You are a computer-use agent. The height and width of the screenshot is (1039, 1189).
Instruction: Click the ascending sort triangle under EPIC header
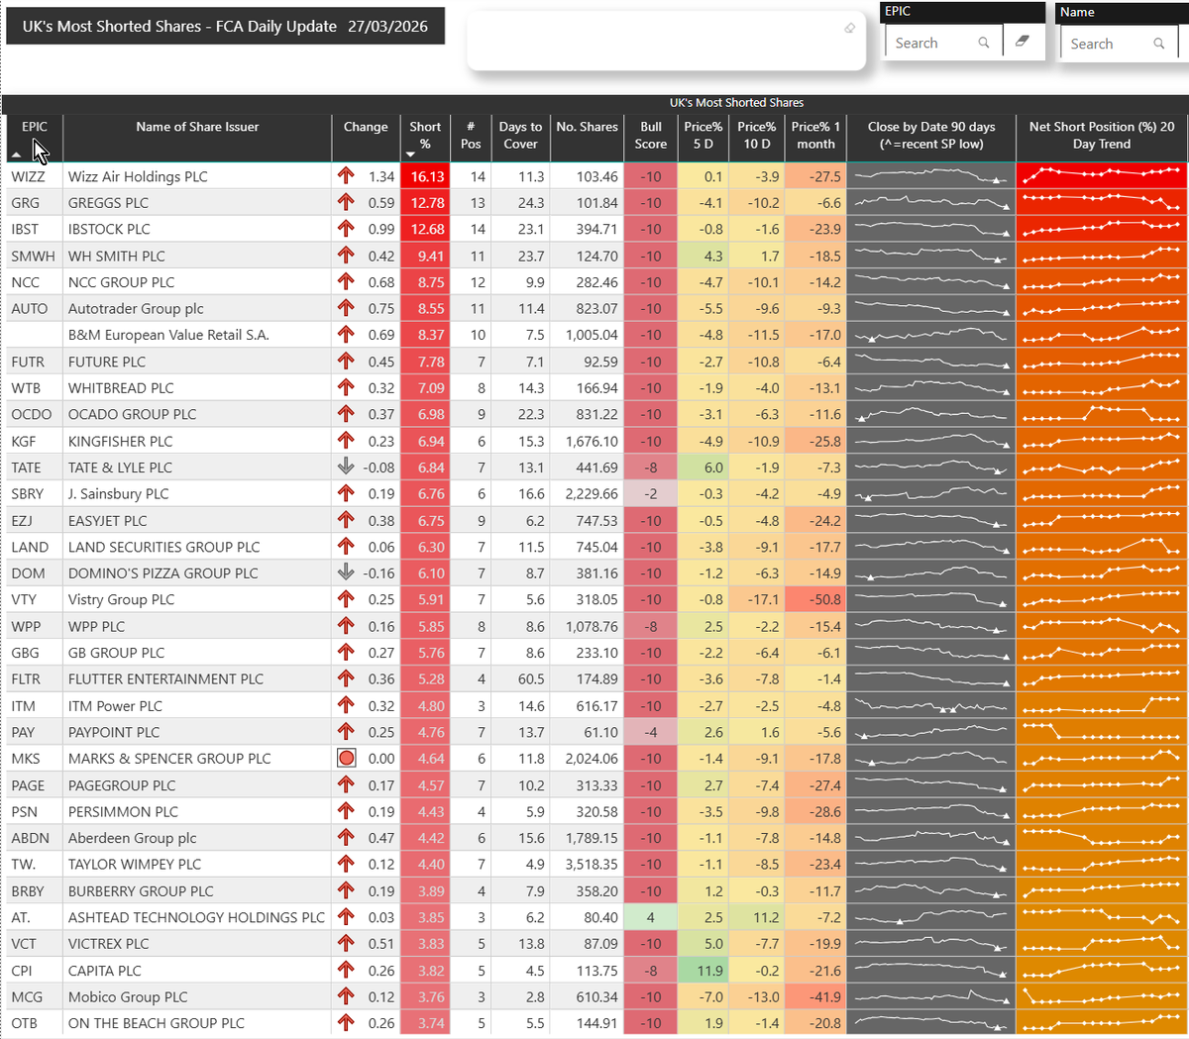[16, 156]
